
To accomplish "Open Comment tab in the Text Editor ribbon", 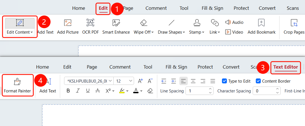I will pyautogui.click(x=120, y=67).
